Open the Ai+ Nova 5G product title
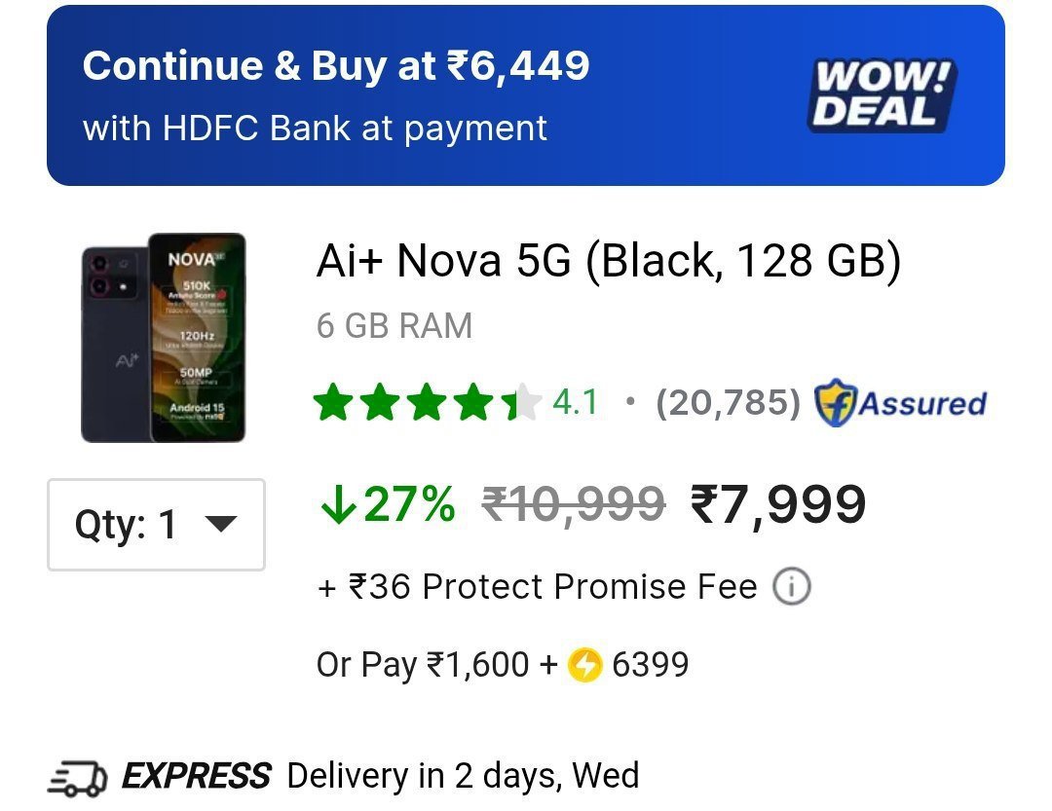The width and height of the screenshot is (1052, 811). (609, 262)
